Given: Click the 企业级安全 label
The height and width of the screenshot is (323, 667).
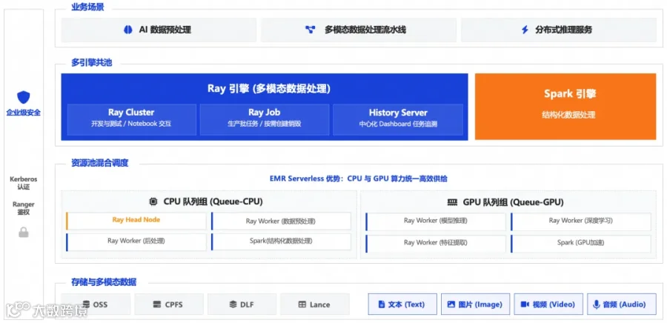Looking at the screenshot, I should [24, 113].
